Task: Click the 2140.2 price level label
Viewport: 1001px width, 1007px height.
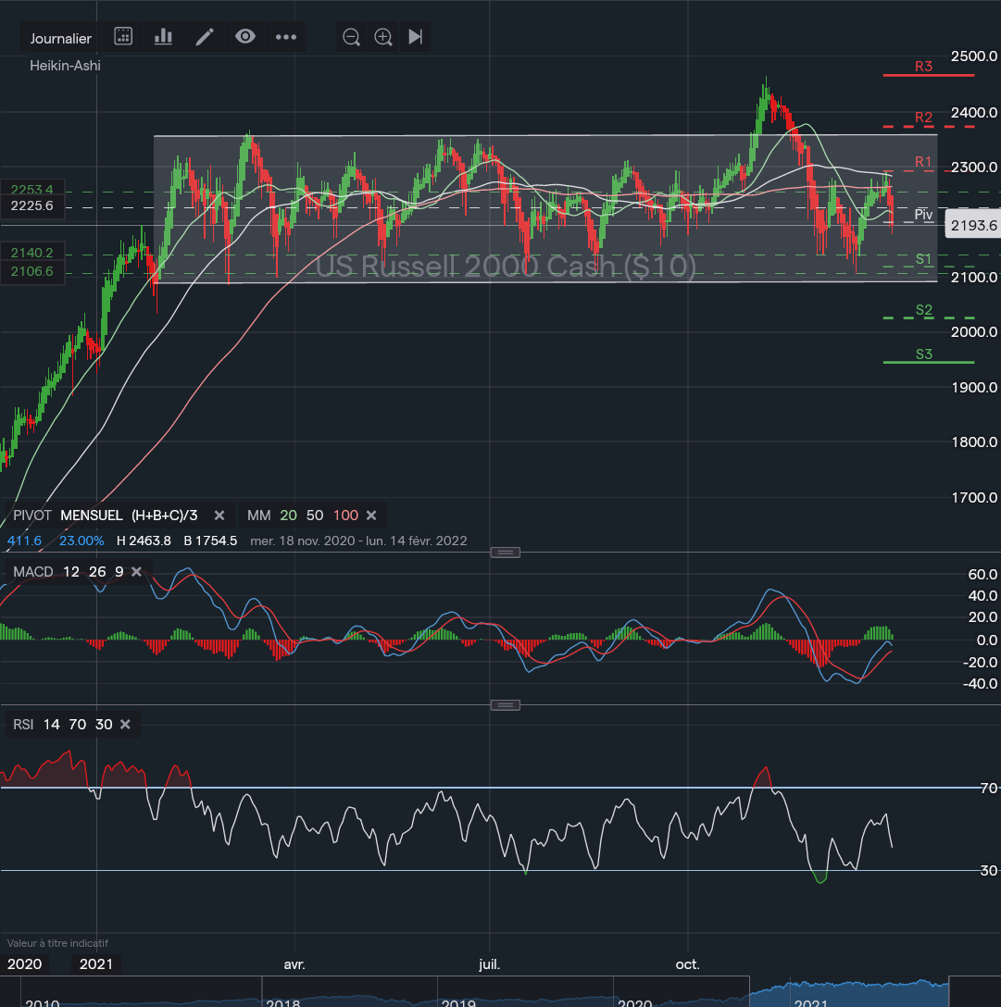Action: [32, 253]
